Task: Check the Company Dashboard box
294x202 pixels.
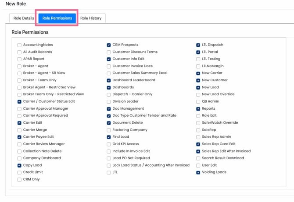Action: (x=19, y=158)
